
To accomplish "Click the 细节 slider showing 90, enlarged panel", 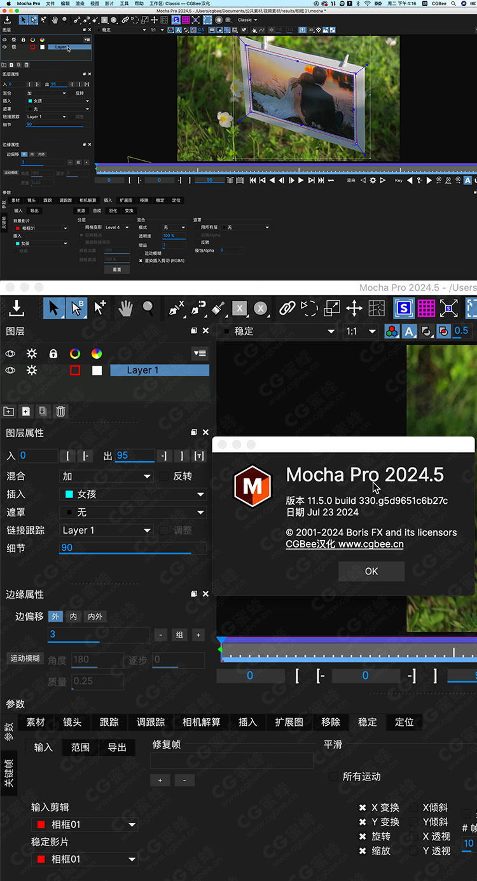I will tap(133, 548).
